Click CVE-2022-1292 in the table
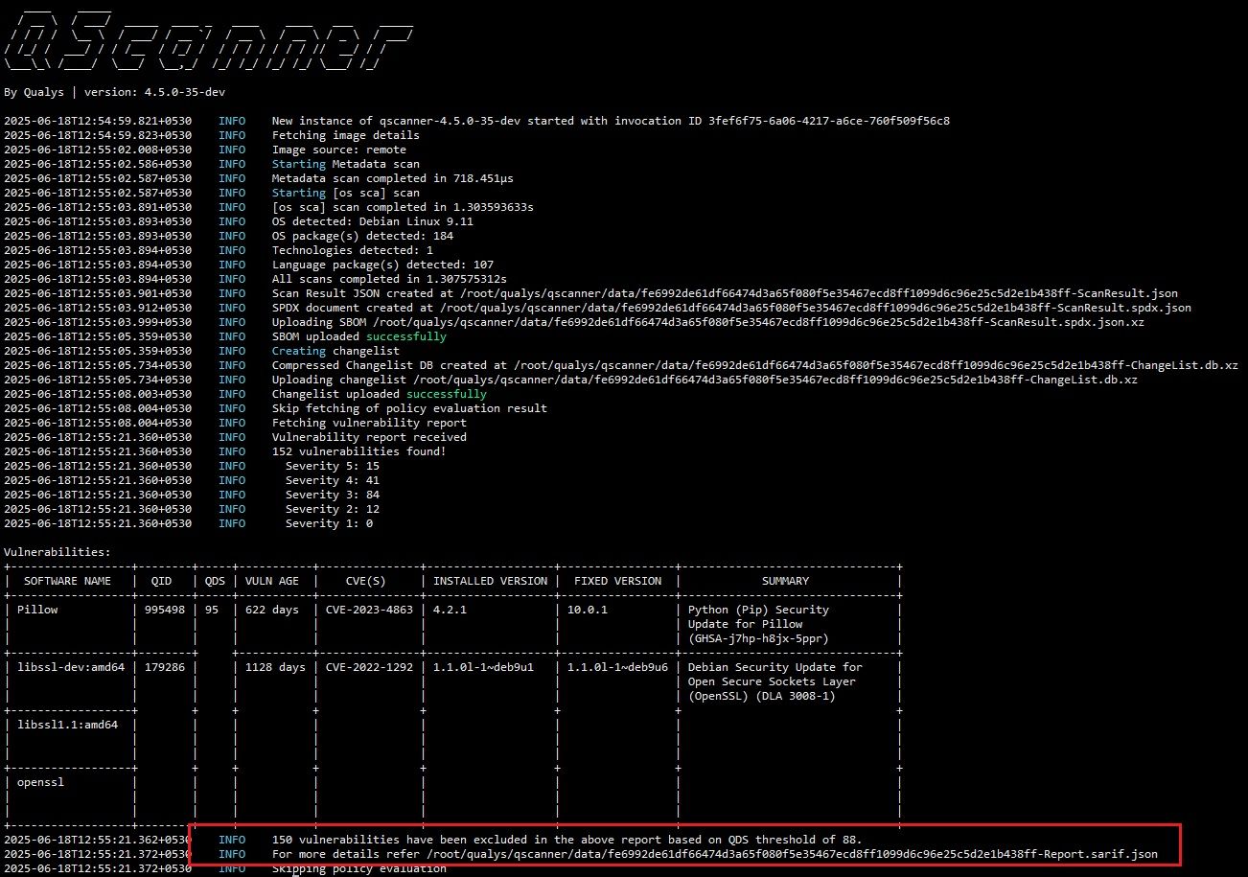The width and height of the screenshot is (1248, 877). (x=368, y=667)
